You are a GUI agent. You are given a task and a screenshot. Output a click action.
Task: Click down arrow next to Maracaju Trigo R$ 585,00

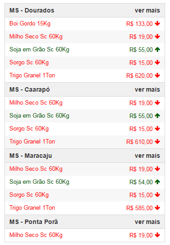[x=158, y=208]
